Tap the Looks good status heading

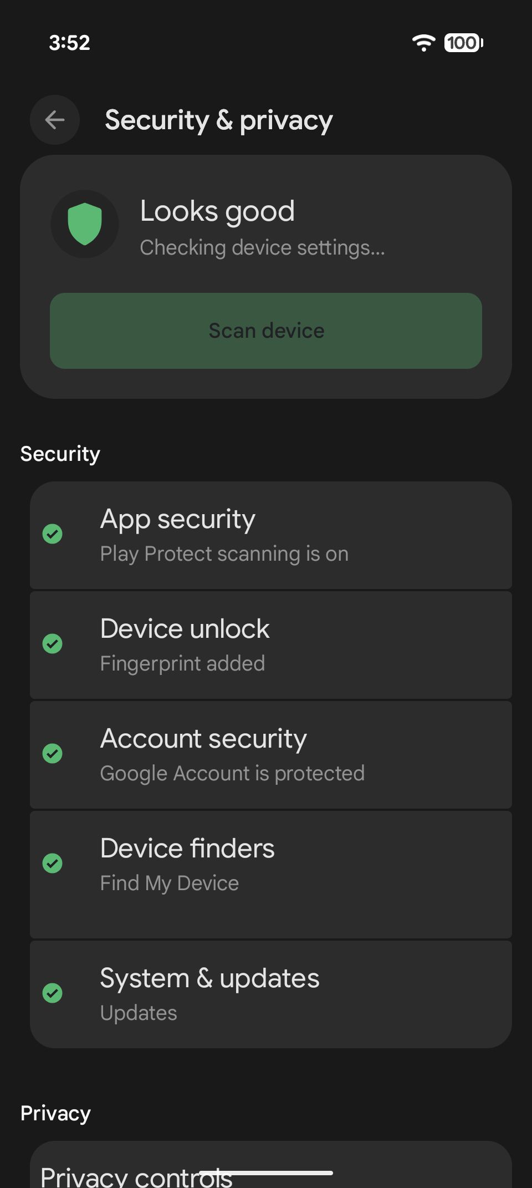pos(217,211)
